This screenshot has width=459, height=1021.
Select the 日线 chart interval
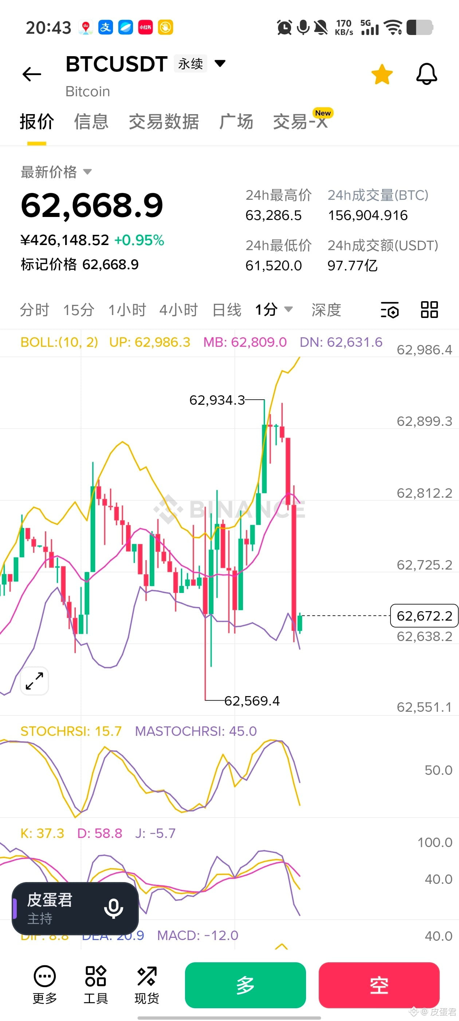click(x=227, y=310)
